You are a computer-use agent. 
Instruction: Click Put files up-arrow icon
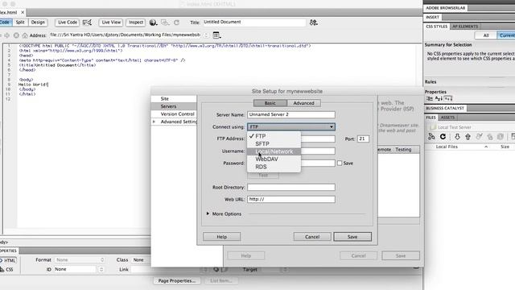click(x=468, y=136)
